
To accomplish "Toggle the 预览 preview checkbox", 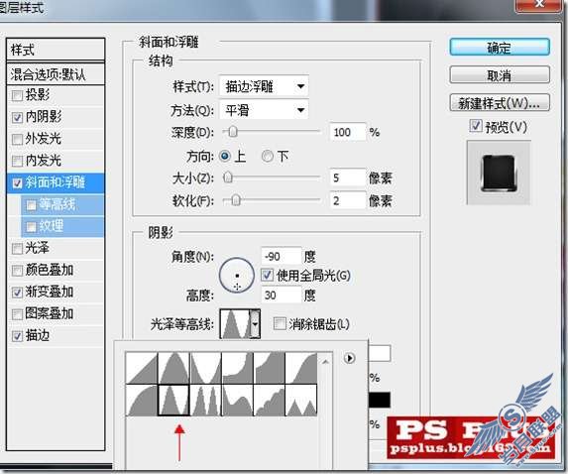I will [x=476, y=126].
